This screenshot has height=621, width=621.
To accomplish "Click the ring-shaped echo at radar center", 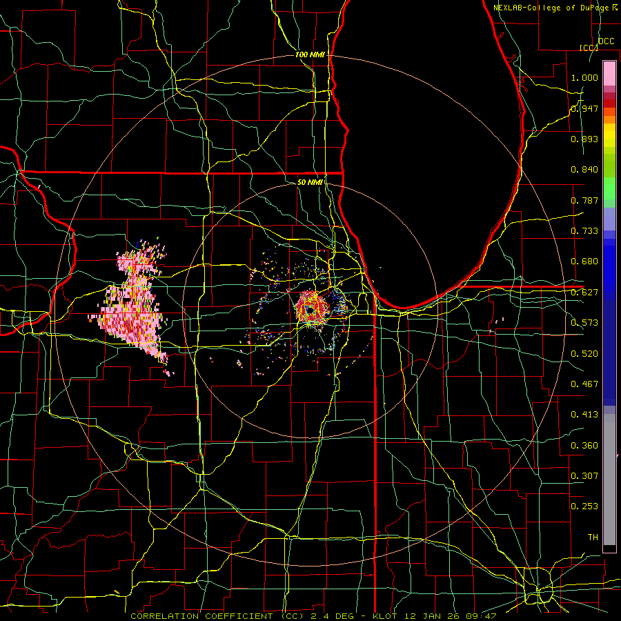I will pos(312,310).
